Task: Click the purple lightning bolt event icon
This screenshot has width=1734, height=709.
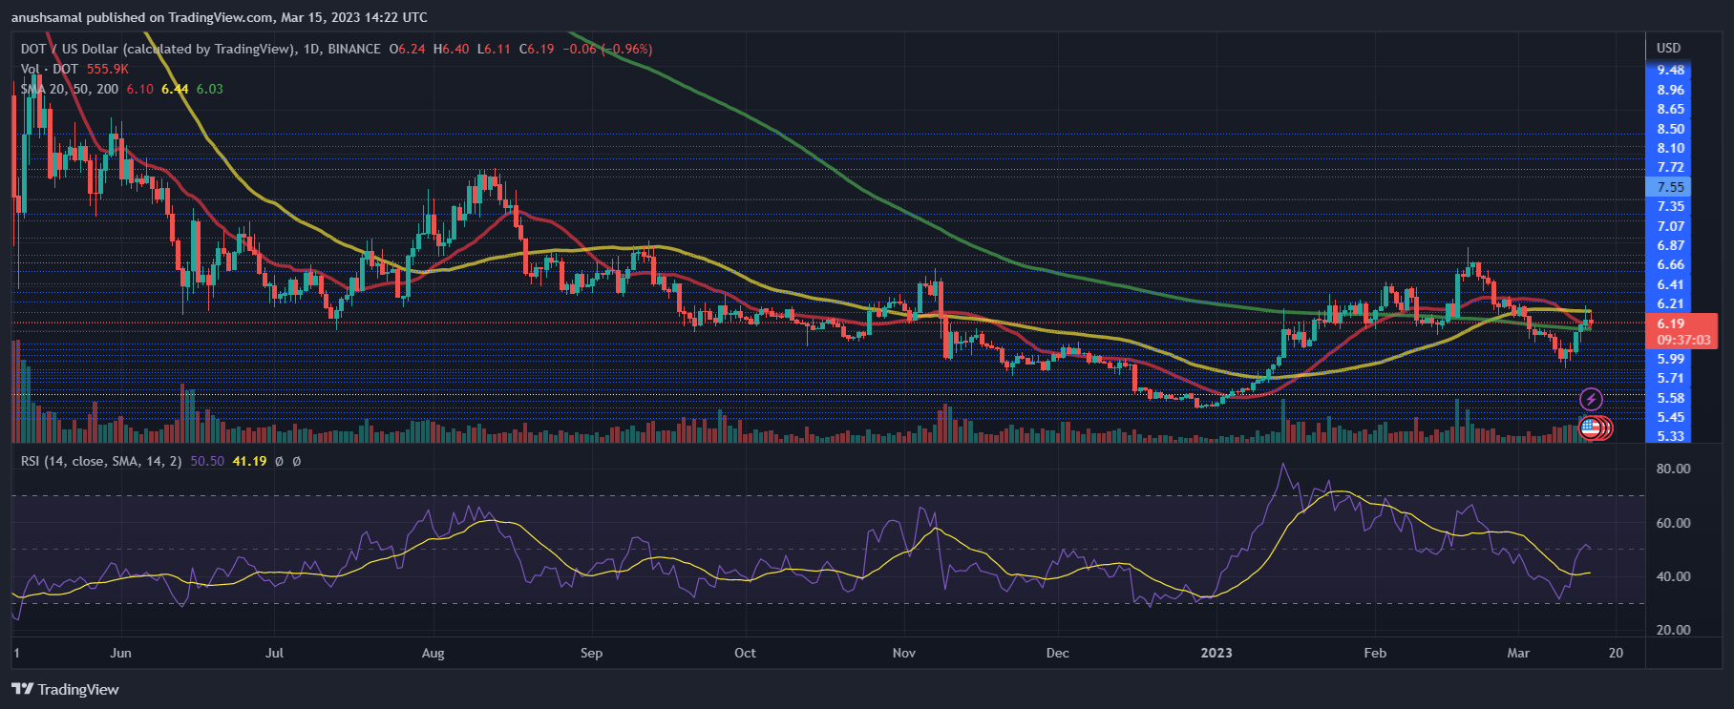Action: coord(1591,399)
